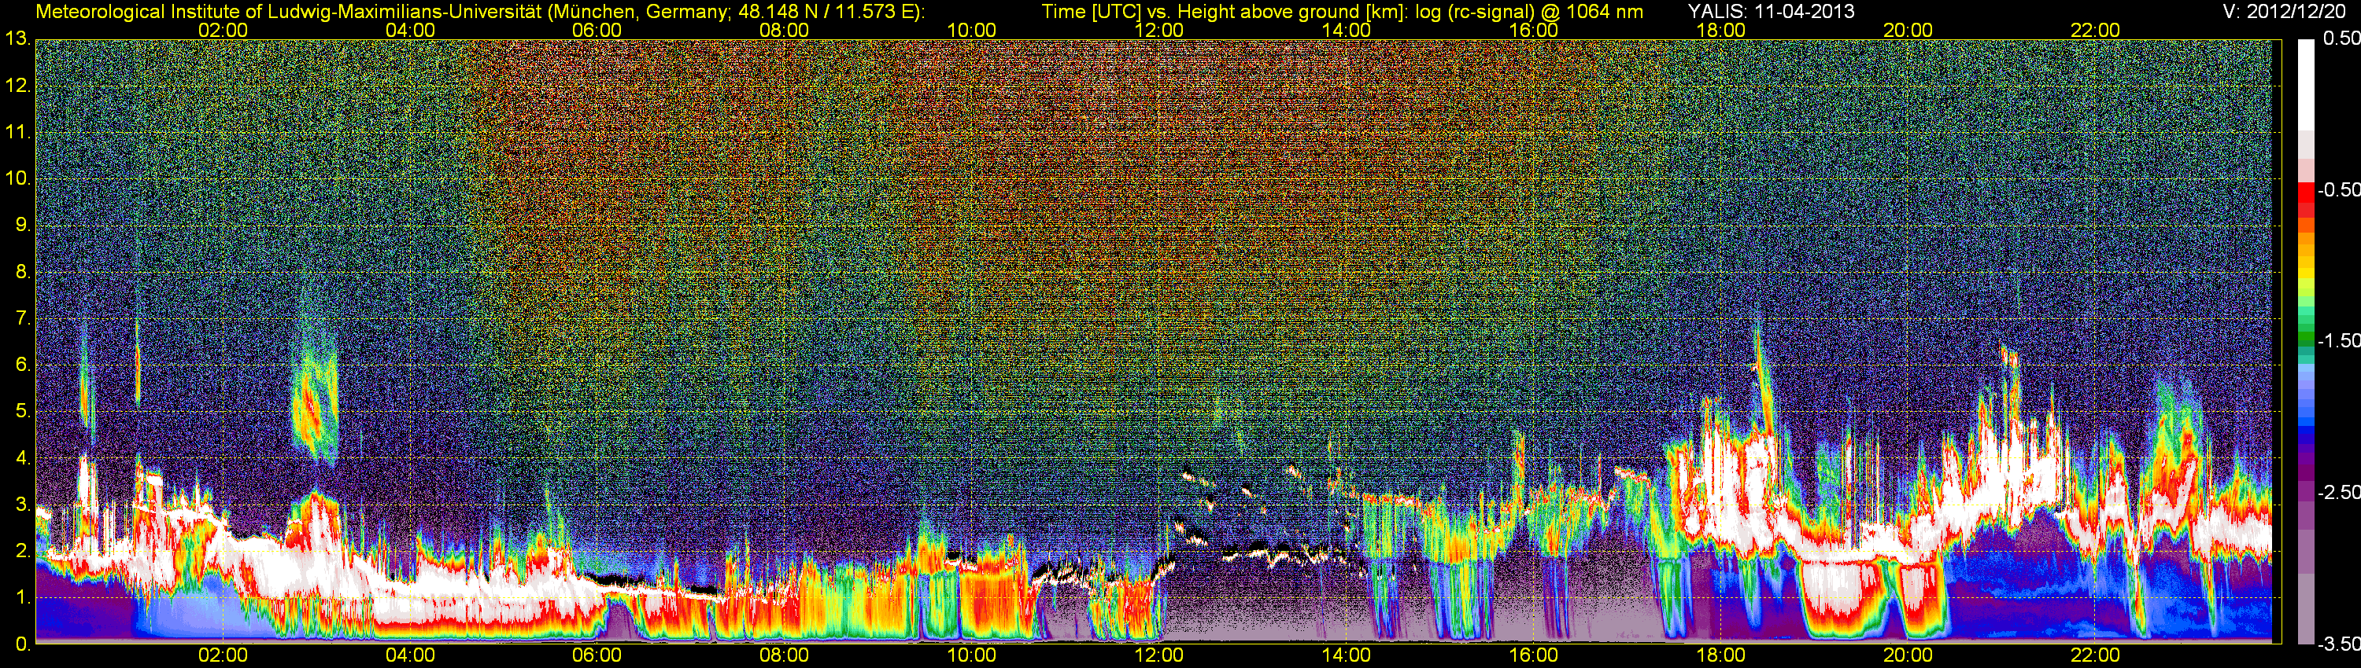Click the '13.' height axis label
The image size is (2361, 668).
click(17, 39)
